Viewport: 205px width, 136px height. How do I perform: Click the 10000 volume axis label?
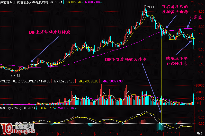point(200,98)
